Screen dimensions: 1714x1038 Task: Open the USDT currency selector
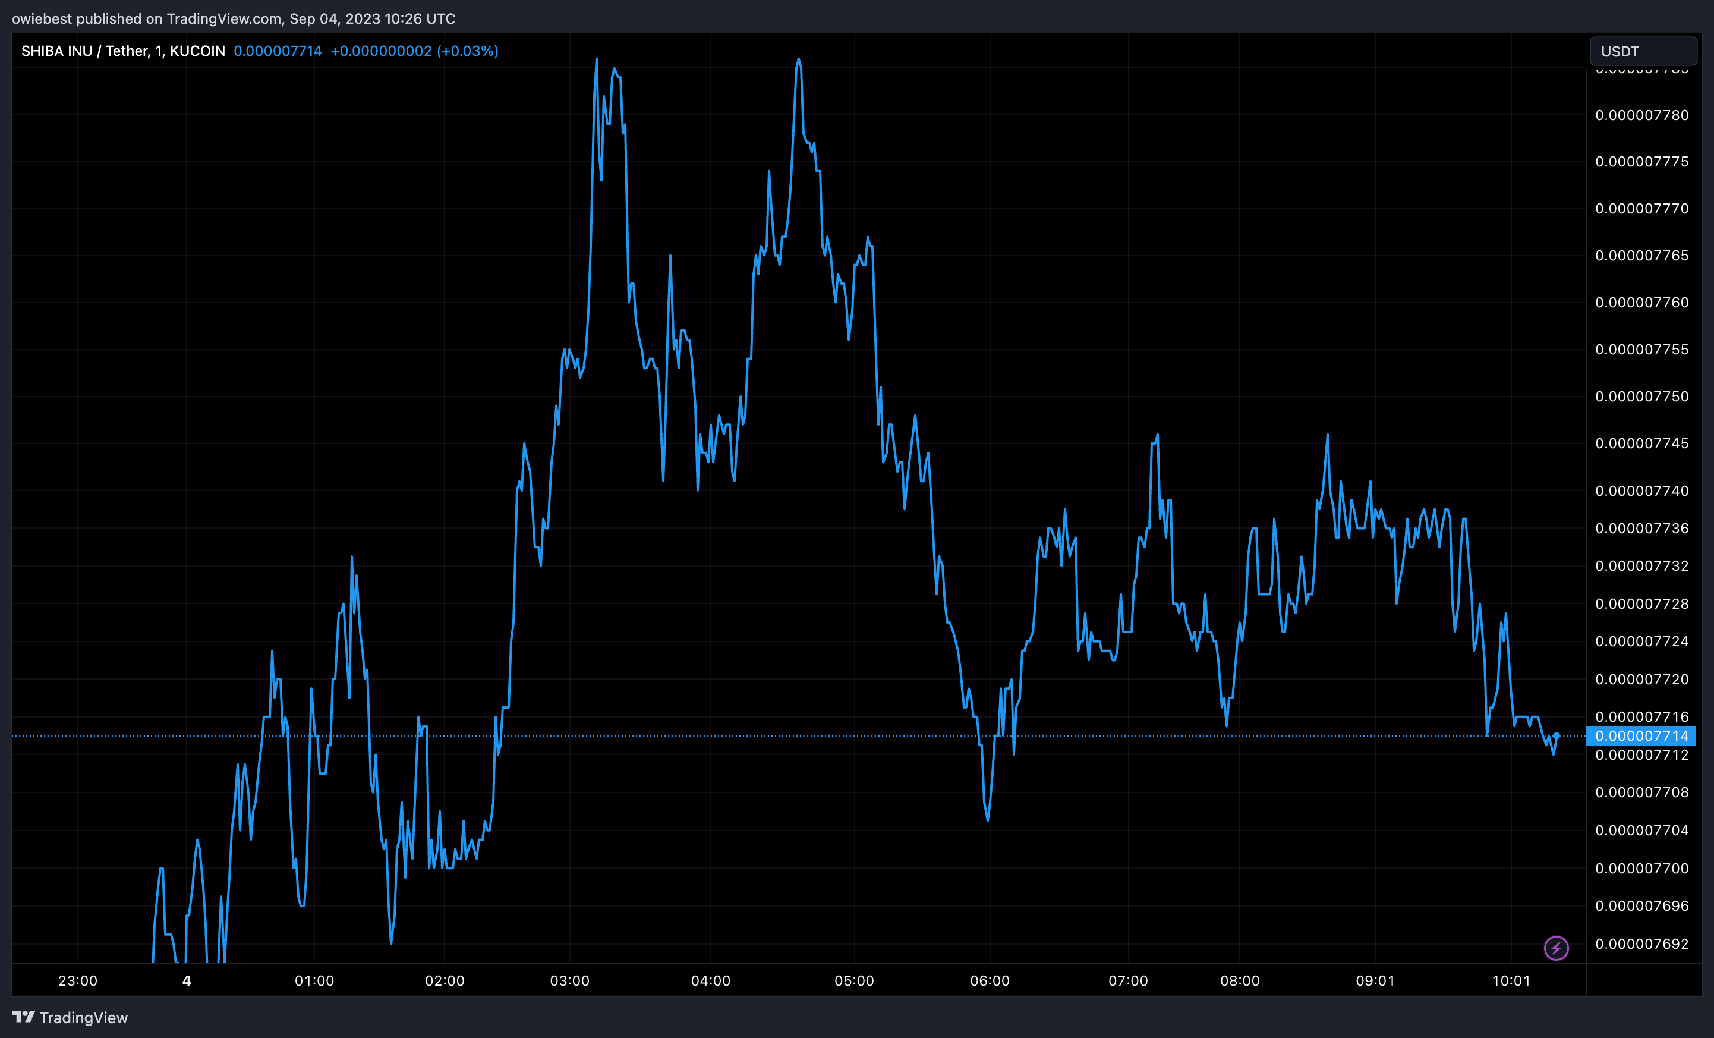1643,52
